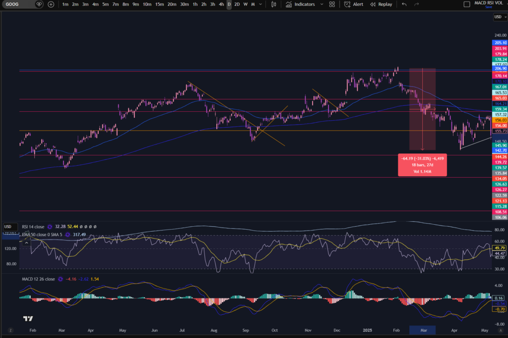Click the 167.01 green price label
The image size is (508, 338).
(500, 87)
